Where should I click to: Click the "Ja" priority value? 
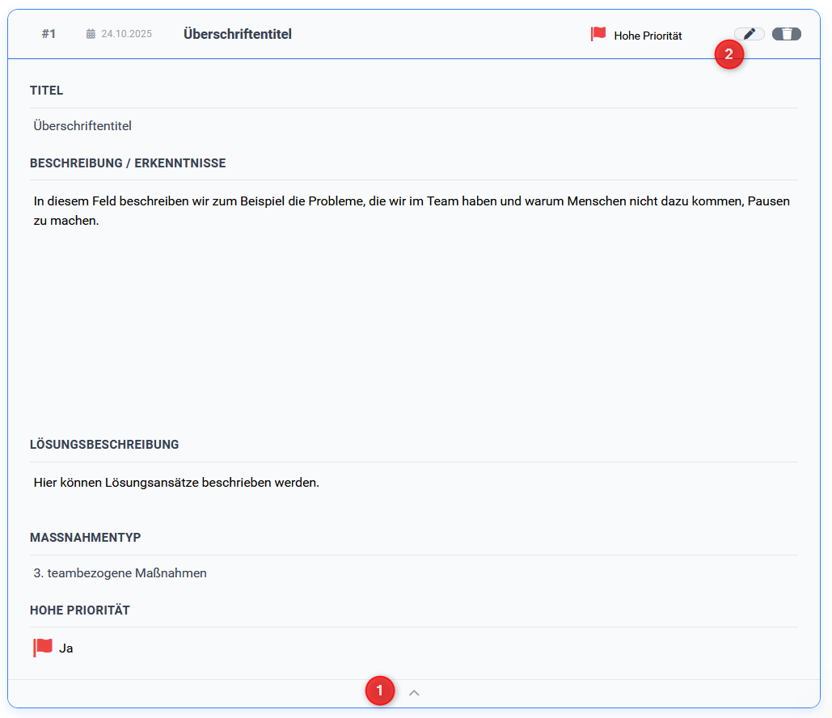66,648
